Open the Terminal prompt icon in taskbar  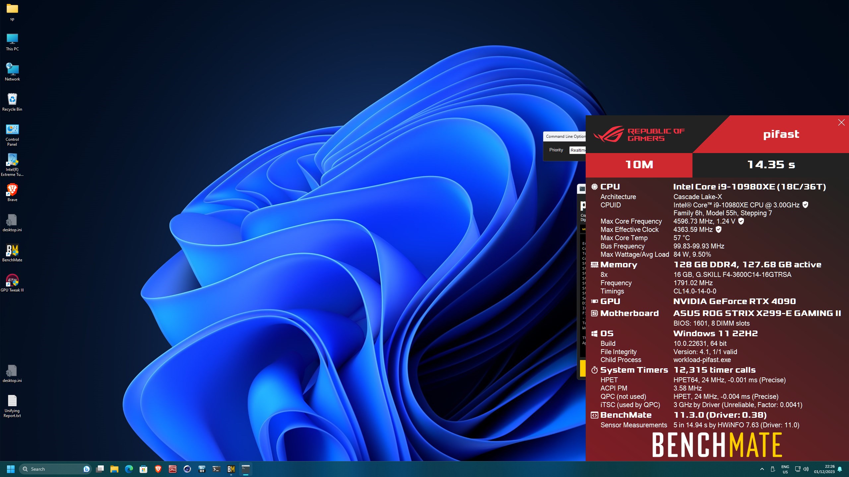pos(217,469)
